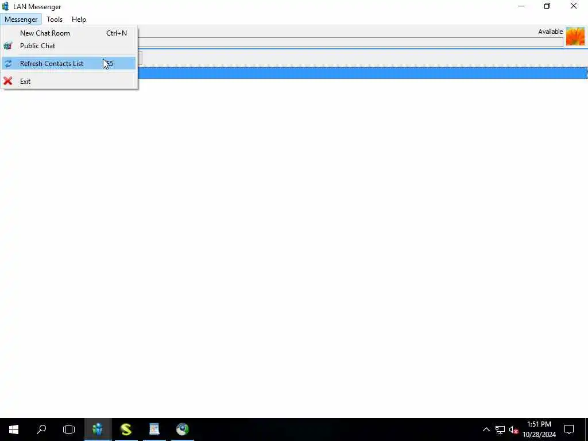This screenshot has height=441, width=588.
Task: Open the notification center icon
Action: (x=569, y=430)
